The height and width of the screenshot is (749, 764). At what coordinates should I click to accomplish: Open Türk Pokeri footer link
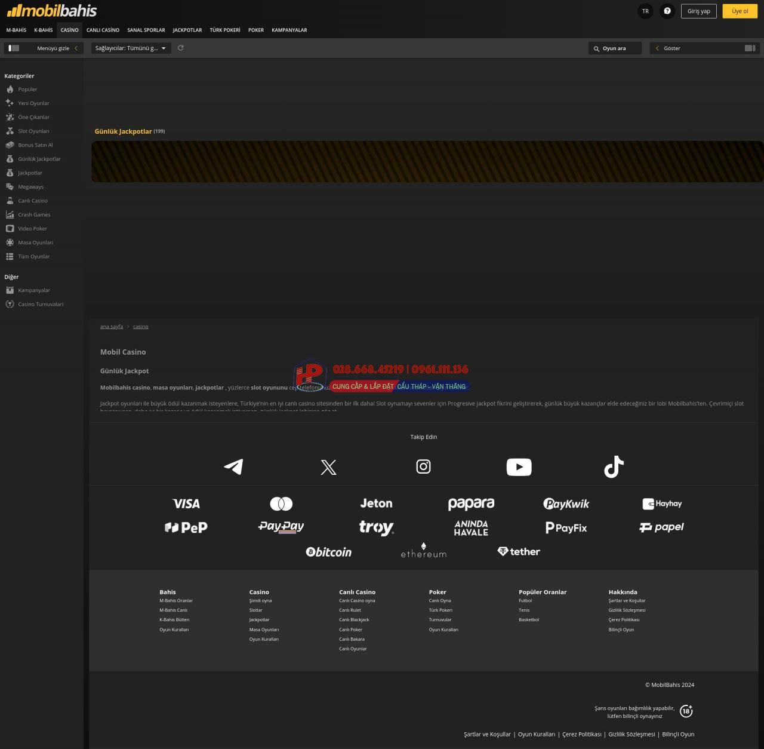point(440,610)
